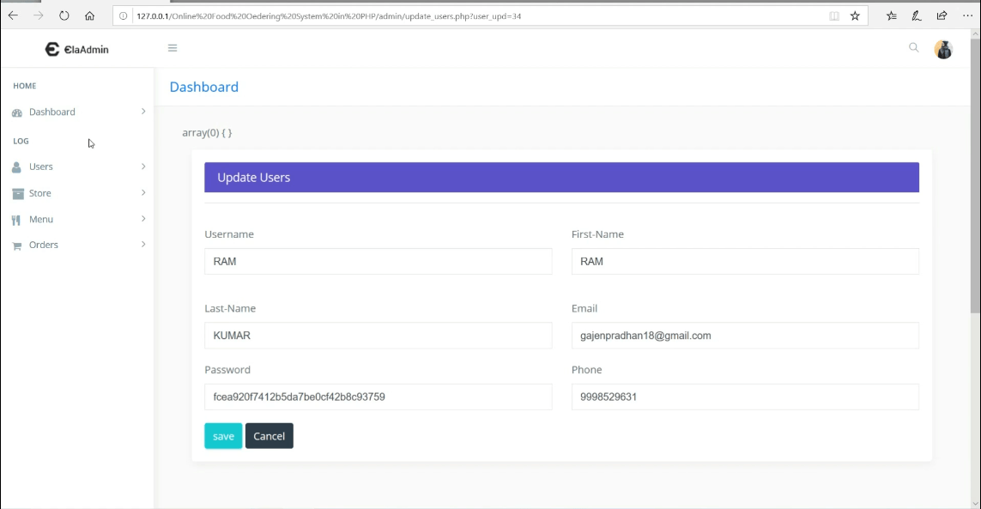The image size is (981, 509).
Task: Click the Cancel button
Action: click(x=269, y=436)
